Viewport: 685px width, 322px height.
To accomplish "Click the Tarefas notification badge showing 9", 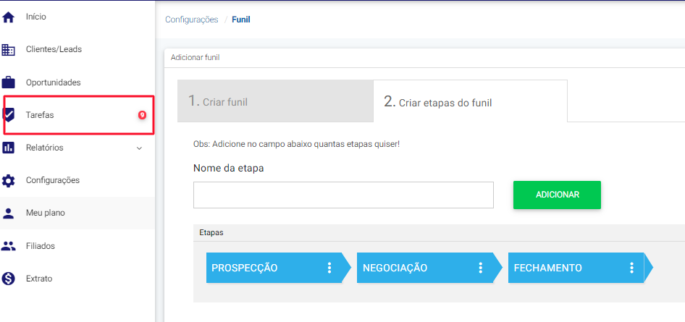I will pos(142,115).
